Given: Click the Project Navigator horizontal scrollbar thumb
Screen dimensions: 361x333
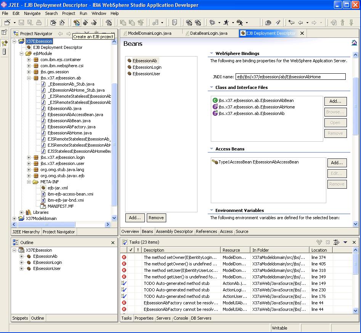Looking at the screenshot, I should pyautogui.click(x=46, y=225).
